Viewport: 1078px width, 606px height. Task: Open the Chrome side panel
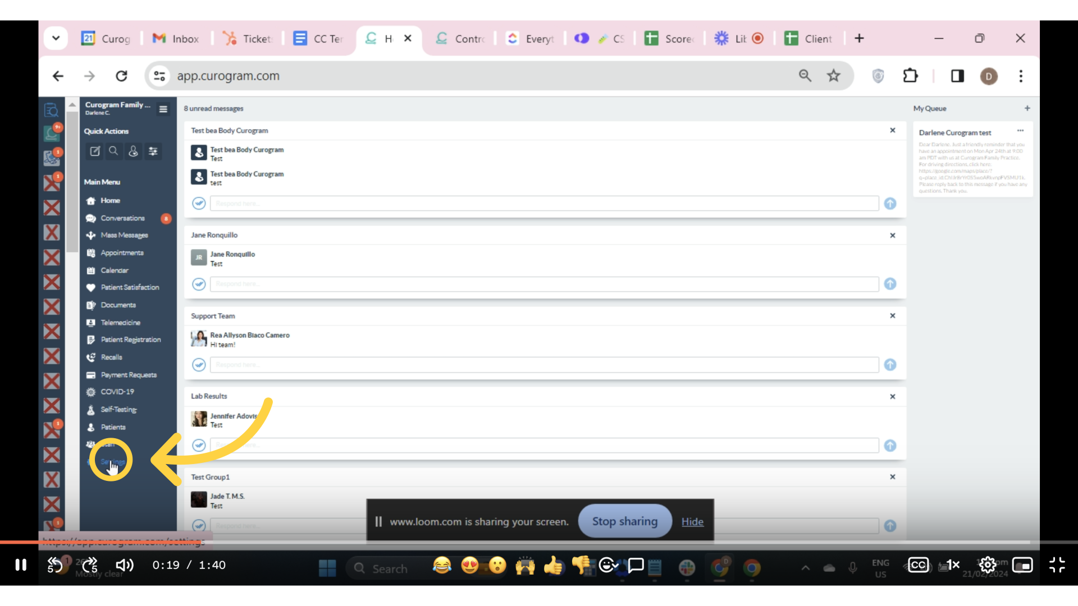click(x=957, y=76)
